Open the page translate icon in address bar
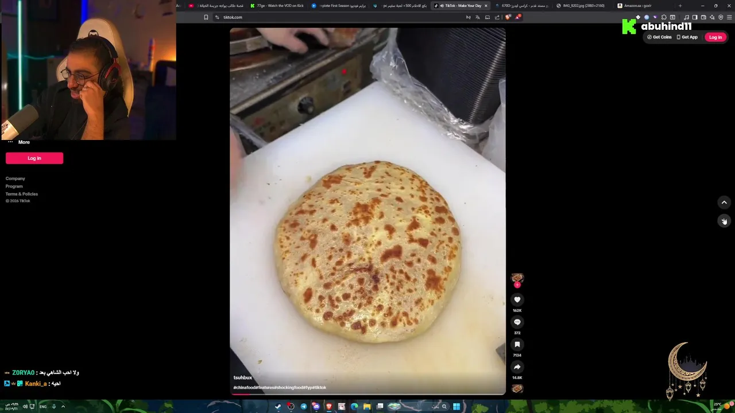This screenshot has width=735, height=413. [478, 17]
